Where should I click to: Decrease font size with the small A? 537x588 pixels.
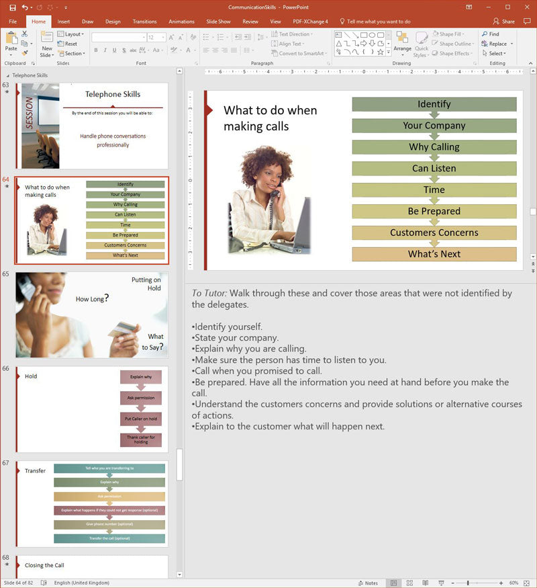click(181, 38)
